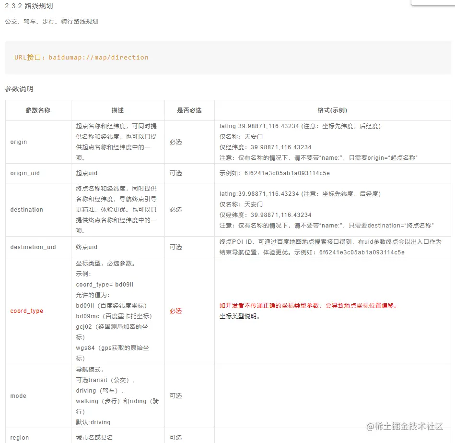Viewport: 455px width, 443px height.
Task: Click the origin_uid example 6f6241e3c05ab1a093114c5e
Action: pyautogui.click(x=287, y=173)
